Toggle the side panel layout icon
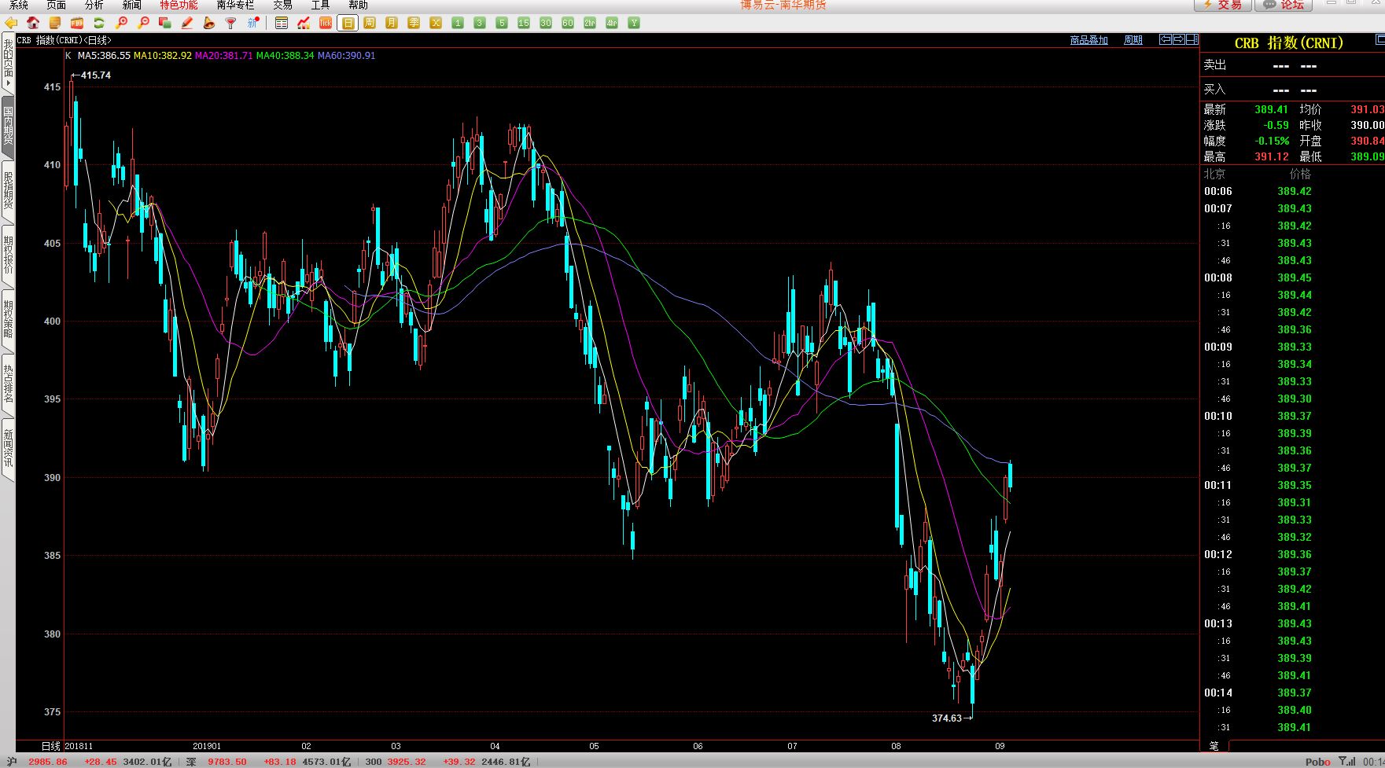Image resolution: width=1385 pixels, height=768 pixels. click(x=1192, y=39)
